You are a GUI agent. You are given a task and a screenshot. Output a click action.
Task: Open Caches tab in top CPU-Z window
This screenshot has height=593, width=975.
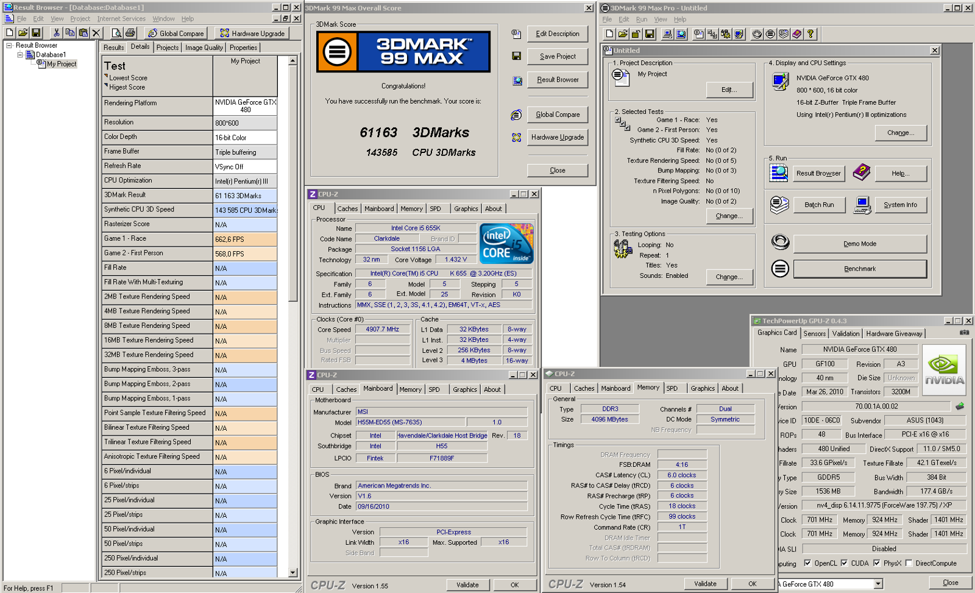tap(347, 208)
